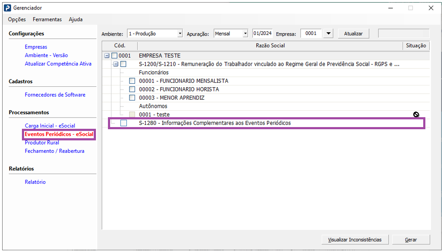Select the Autônomos tree row

(x=153, y=106)
